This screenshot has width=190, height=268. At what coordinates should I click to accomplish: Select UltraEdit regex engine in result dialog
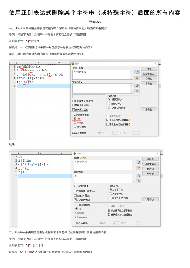(77, 217)
